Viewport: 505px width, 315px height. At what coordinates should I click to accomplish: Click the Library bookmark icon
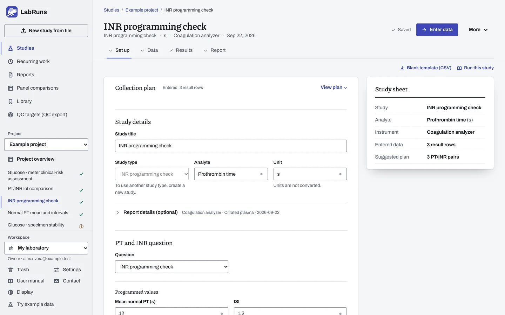click(x=11, y=101)
